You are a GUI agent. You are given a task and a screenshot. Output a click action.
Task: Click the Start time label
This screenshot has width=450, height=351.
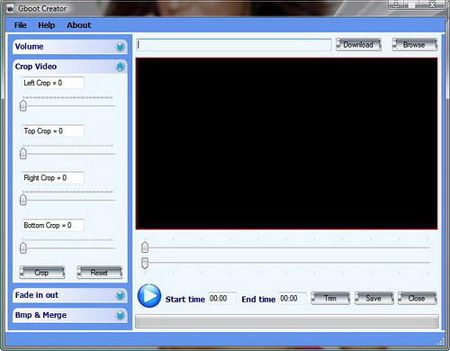(x=185, y=300)
